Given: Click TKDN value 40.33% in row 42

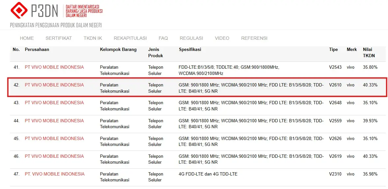Looking at the screenshot, I should click(x=370, y=85).
